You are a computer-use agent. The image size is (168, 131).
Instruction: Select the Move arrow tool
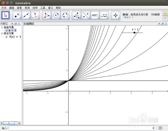click(x=5, y=15)
